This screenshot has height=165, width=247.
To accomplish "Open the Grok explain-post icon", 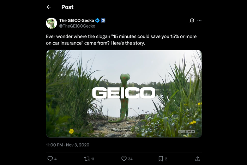I will [x=192, y=20].
